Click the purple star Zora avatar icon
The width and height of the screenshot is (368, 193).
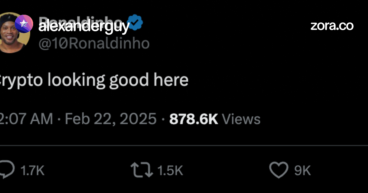pyautogui.click(x=24, y=24)
